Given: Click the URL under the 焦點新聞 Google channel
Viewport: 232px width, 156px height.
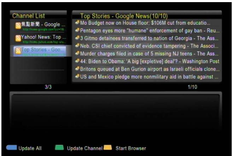Looking at the screenshot, I should pos(43,29).
